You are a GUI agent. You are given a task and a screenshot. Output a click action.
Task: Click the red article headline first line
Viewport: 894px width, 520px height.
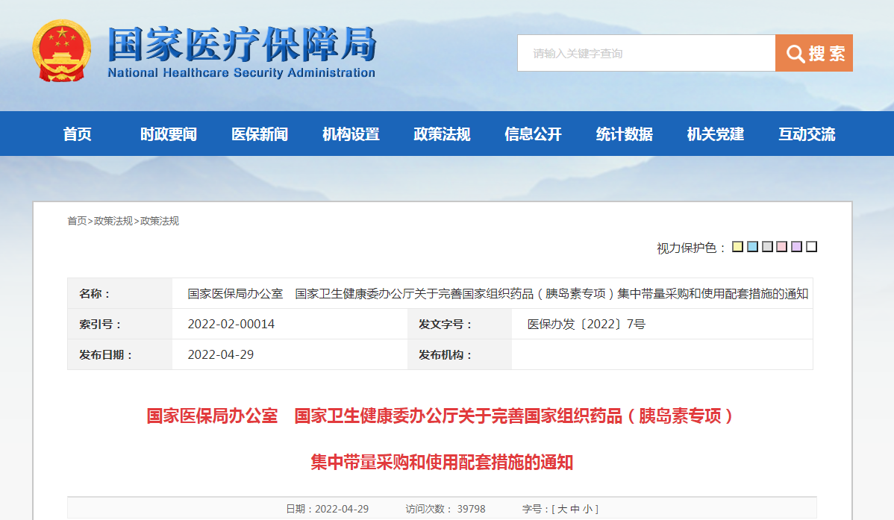click(440, 416)
